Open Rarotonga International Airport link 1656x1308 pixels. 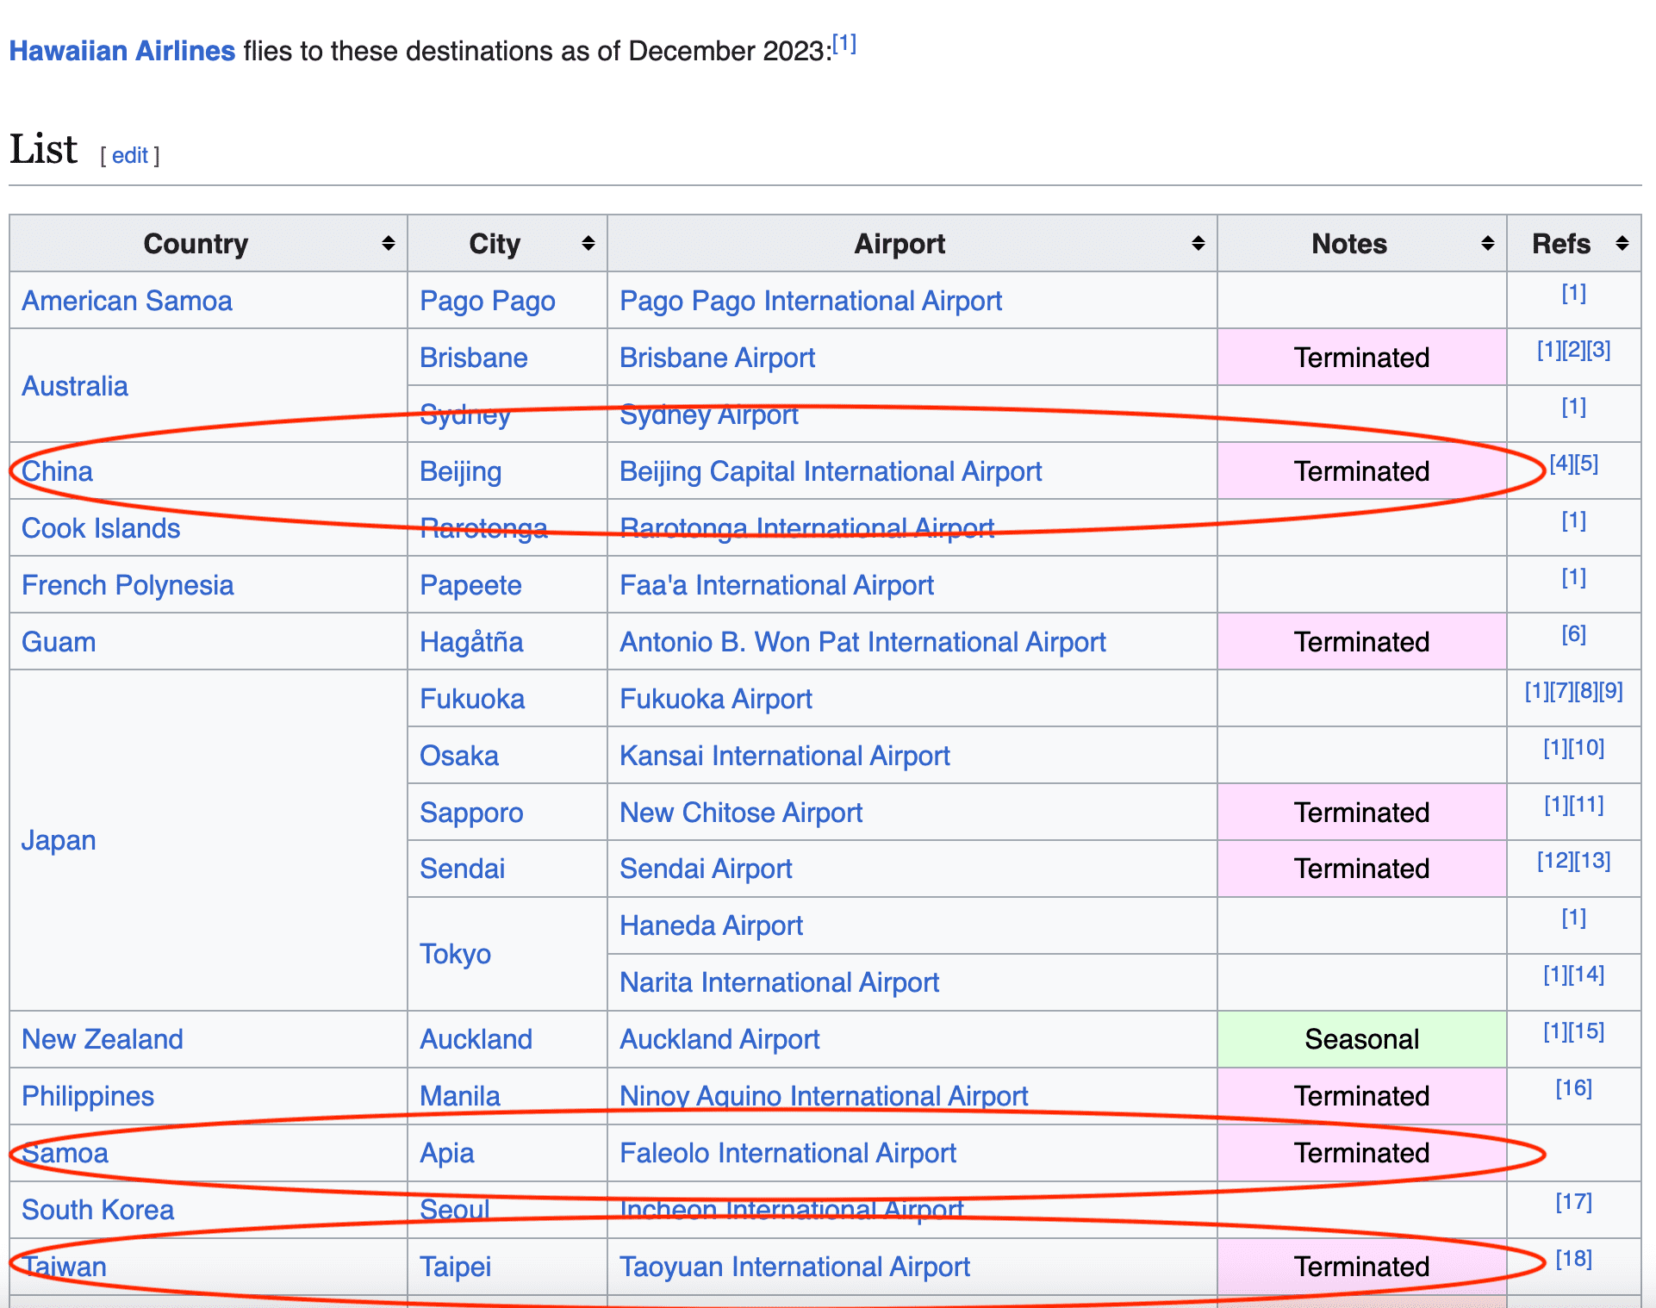807,528
